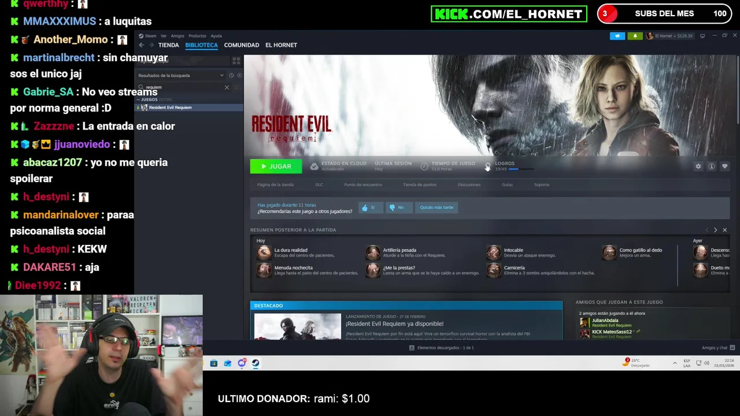Open LOGROS achievements progress

[510, 166]
